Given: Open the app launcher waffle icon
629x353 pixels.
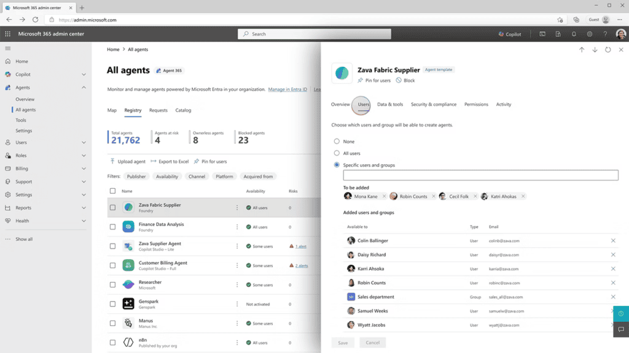Looking at the screenshot, I should click(x=7, y=34).
